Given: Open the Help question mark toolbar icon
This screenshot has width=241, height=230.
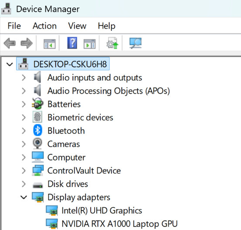Looking at the screenshot, I should point(72,43).
